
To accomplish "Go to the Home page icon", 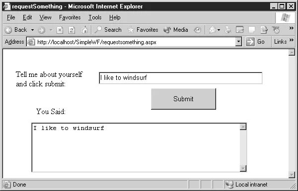I will [x=84, y=30].
